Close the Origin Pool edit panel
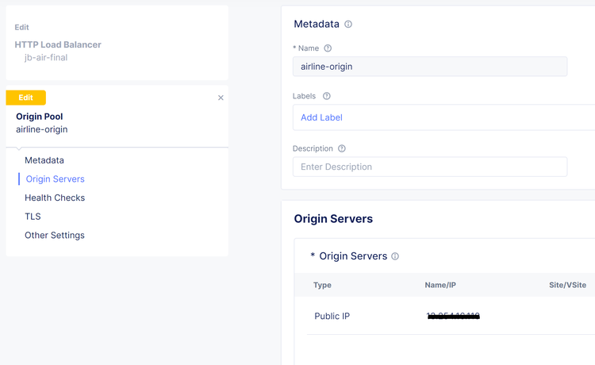 pyautogui.click(x=221, y=98)
